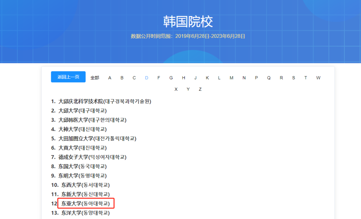
Task: Filter schools by letter W
Action: [318, 78]
